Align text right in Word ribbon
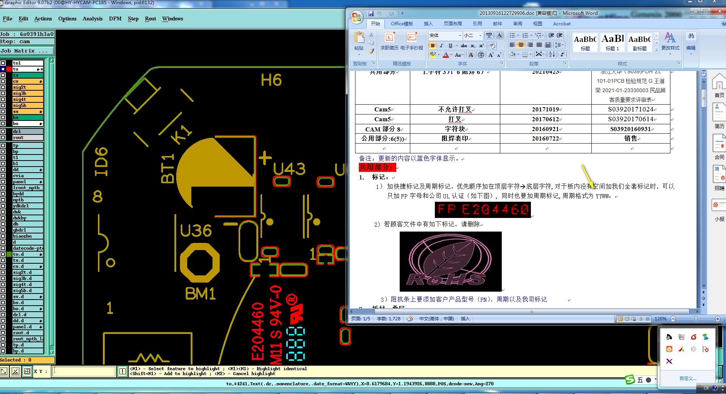The image size is (726, 394). point(530,45)
